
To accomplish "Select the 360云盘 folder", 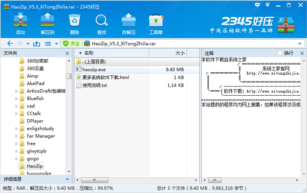I will [32, 69].
